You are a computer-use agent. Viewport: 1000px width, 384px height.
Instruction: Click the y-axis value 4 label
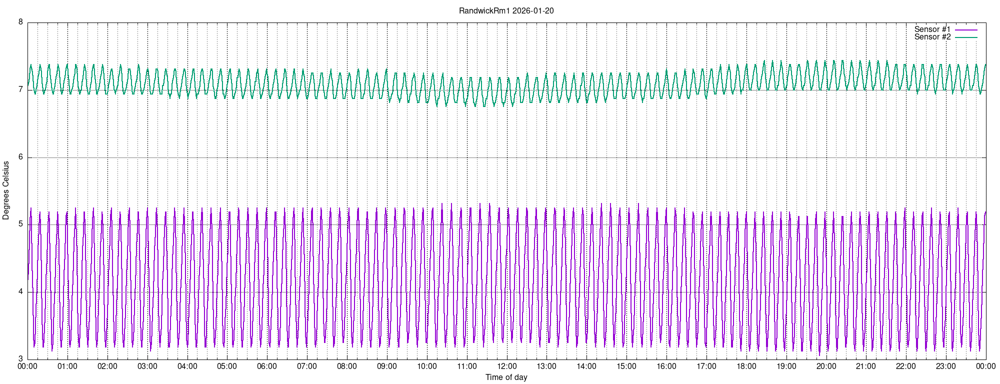[20, 292]
